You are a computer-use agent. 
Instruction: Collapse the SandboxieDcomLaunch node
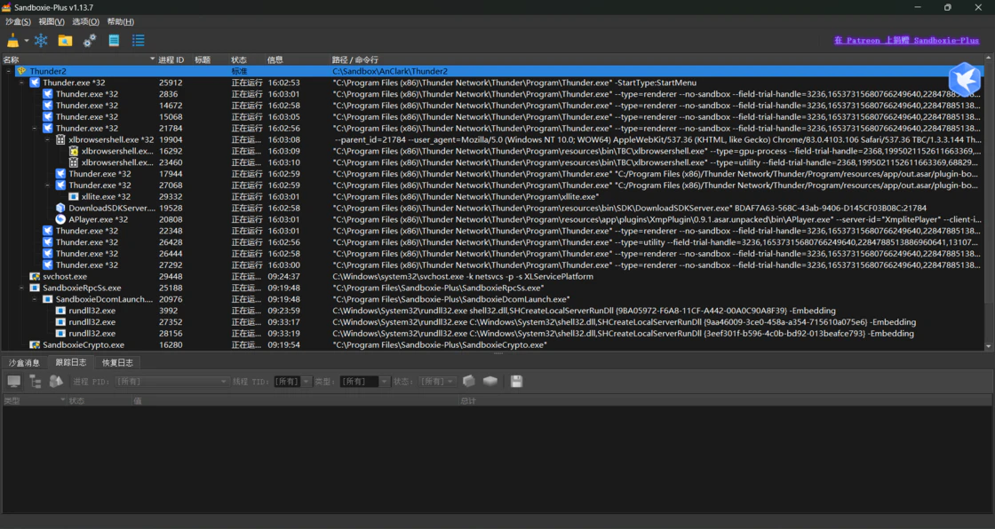[x=35, y=299]
